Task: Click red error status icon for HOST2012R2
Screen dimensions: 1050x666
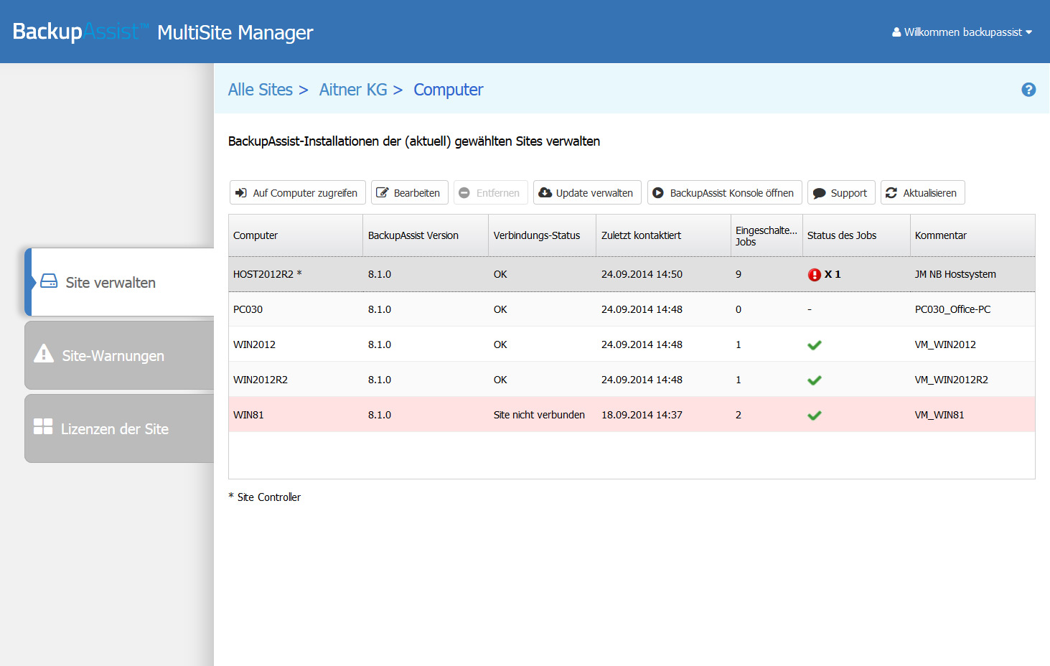Action: coord(814,275)
